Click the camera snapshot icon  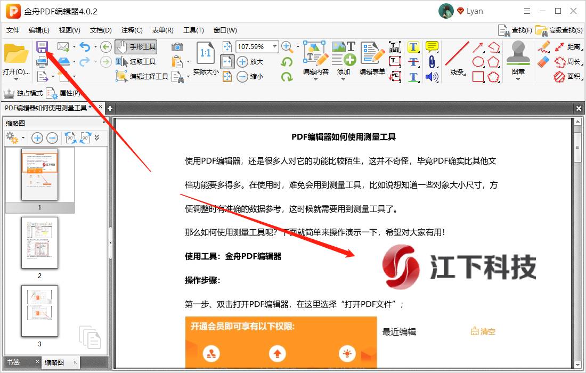(177, 47)
